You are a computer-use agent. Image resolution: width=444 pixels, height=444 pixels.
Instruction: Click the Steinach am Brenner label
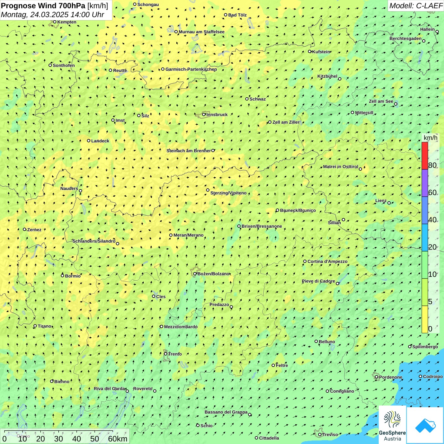pos(188,151)
